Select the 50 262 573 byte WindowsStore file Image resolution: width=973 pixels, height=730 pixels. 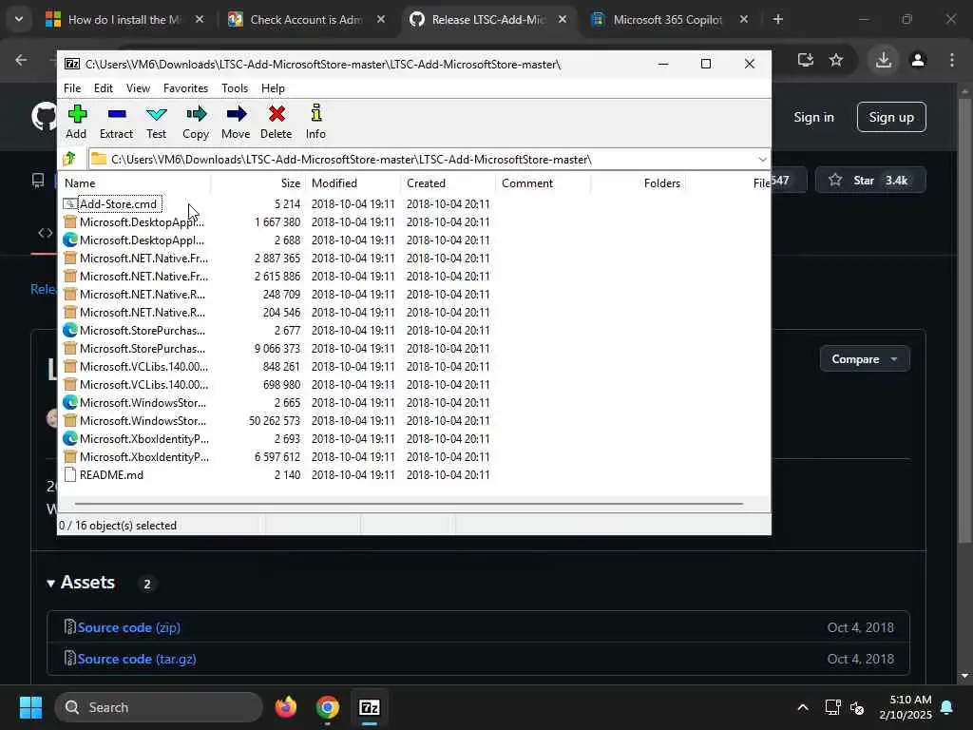point(143,421)
